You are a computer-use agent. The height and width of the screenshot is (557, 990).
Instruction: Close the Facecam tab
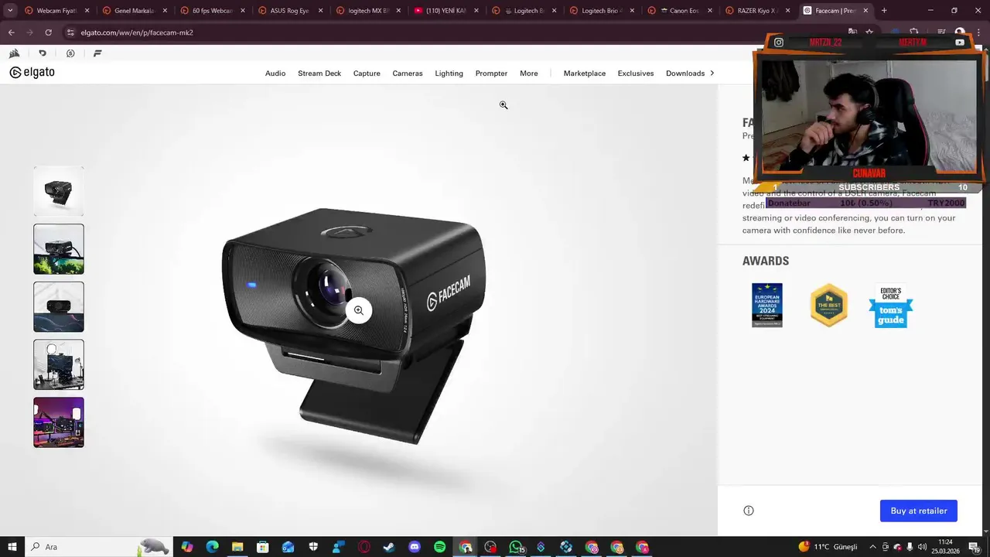865,11
